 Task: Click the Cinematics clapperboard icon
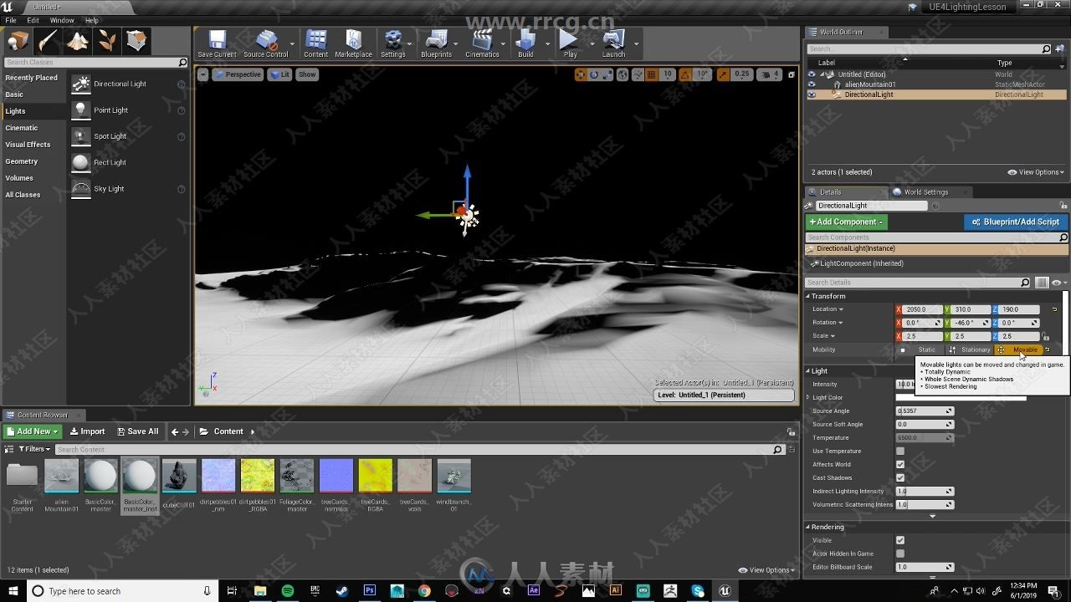[482, 43]
